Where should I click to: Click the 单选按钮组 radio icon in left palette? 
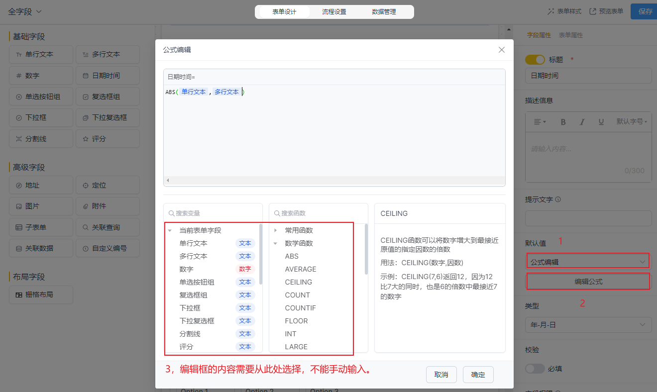coord(19,97)
